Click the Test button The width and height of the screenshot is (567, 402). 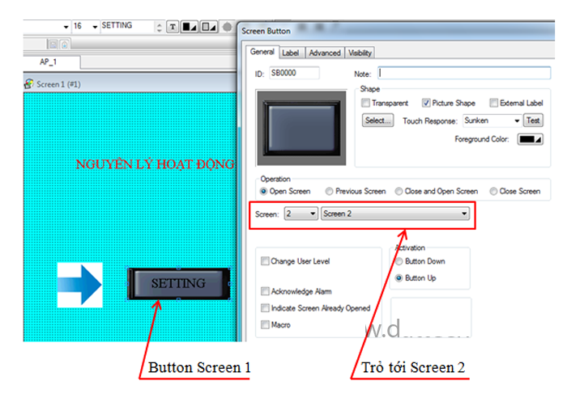533,121
